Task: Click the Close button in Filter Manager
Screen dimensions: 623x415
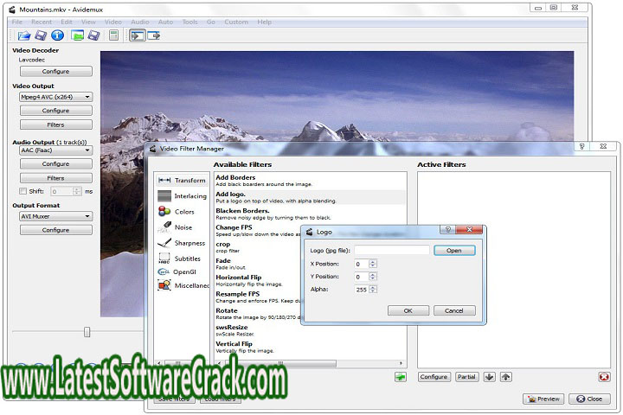Action: [x=589, y=399]
